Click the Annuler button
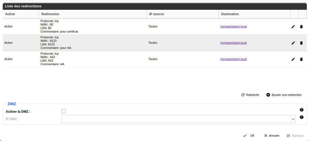Screen dimensions: 309x141 coord(272,136)
